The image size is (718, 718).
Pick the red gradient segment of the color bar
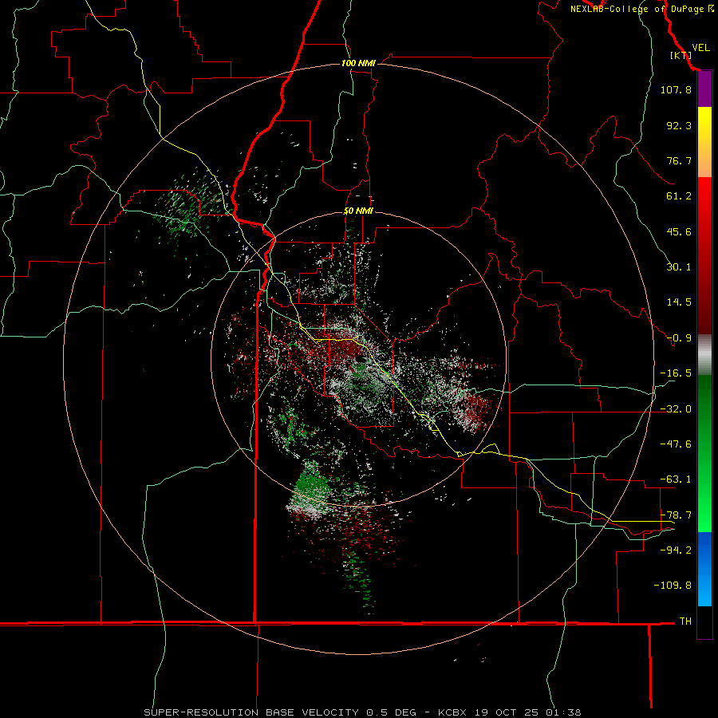tap(704, 255)
